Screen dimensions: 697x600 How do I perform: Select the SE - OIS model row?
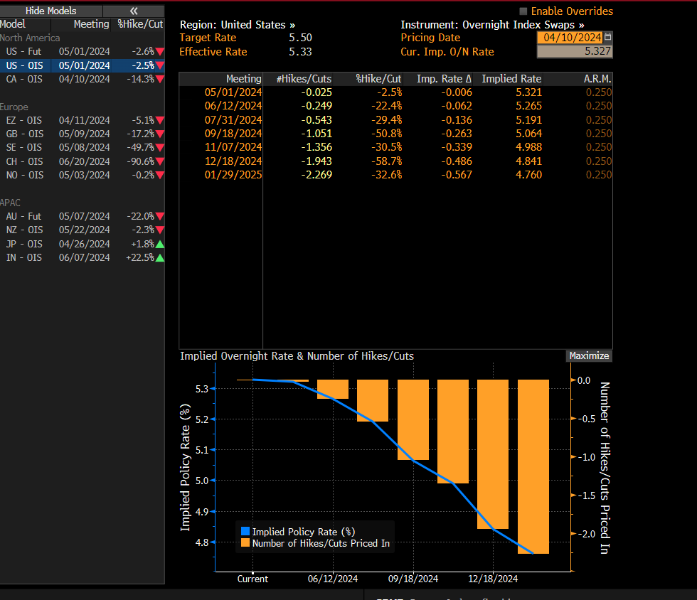83,148
